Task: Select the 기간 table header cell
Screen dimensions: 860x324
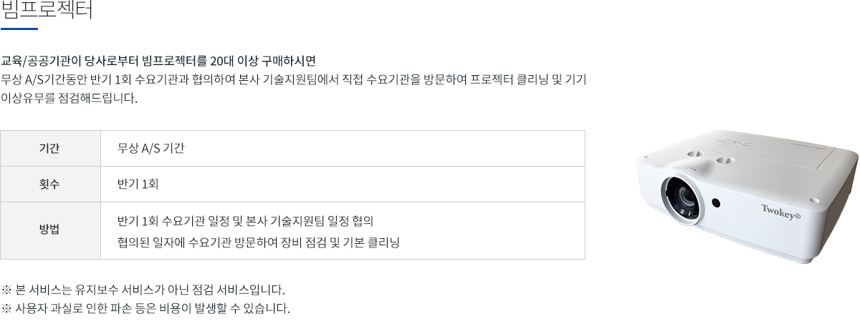Action: coord(50,148)
